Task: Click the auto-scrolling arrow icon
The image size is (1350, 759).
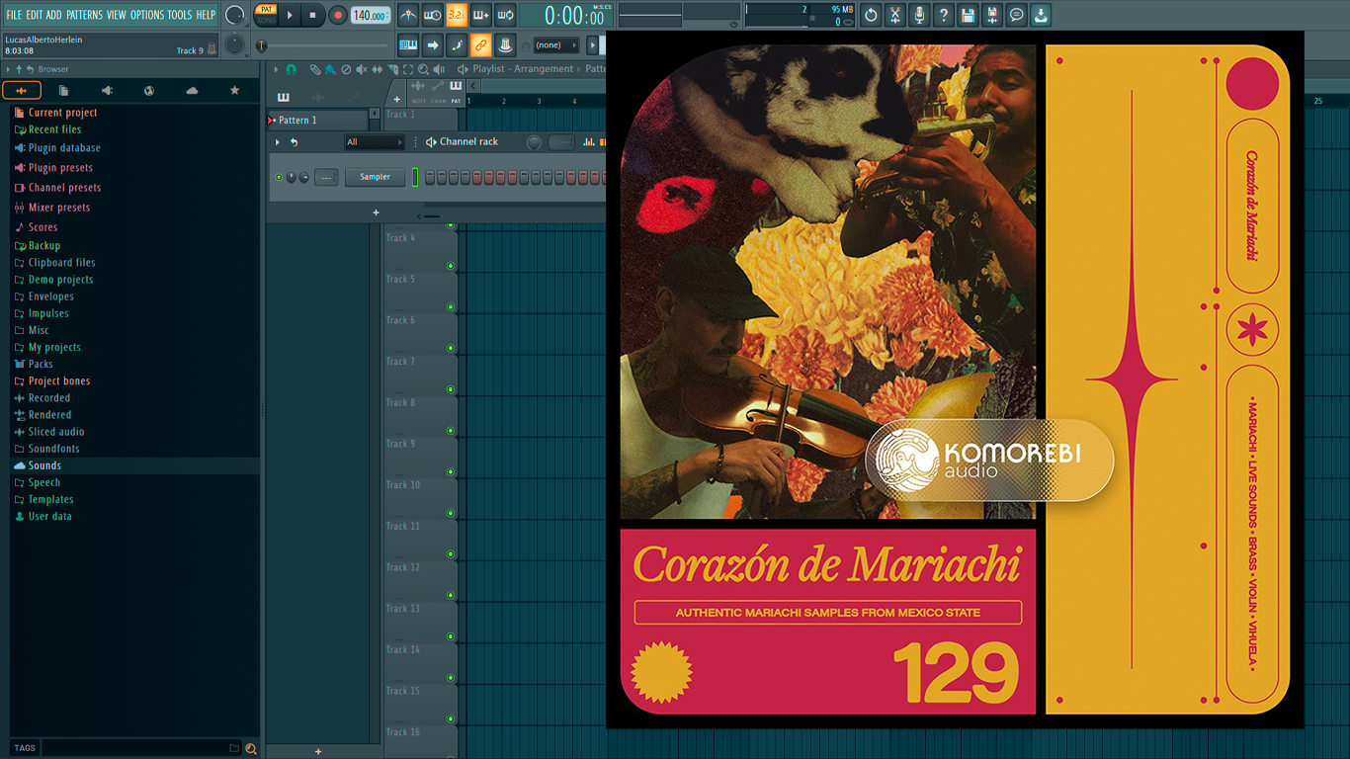Action: 433,44
